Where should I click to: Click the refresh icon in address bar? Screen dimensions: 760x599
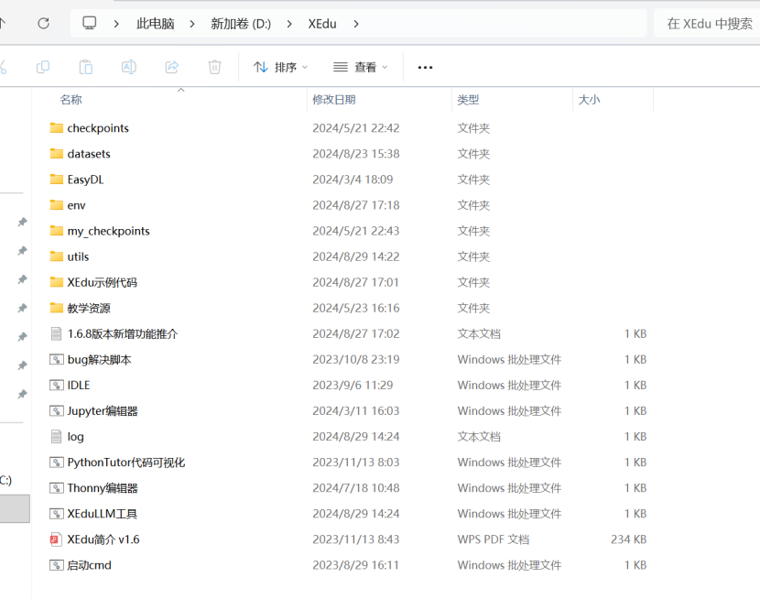pyautogui.click(x=44, y=23)
